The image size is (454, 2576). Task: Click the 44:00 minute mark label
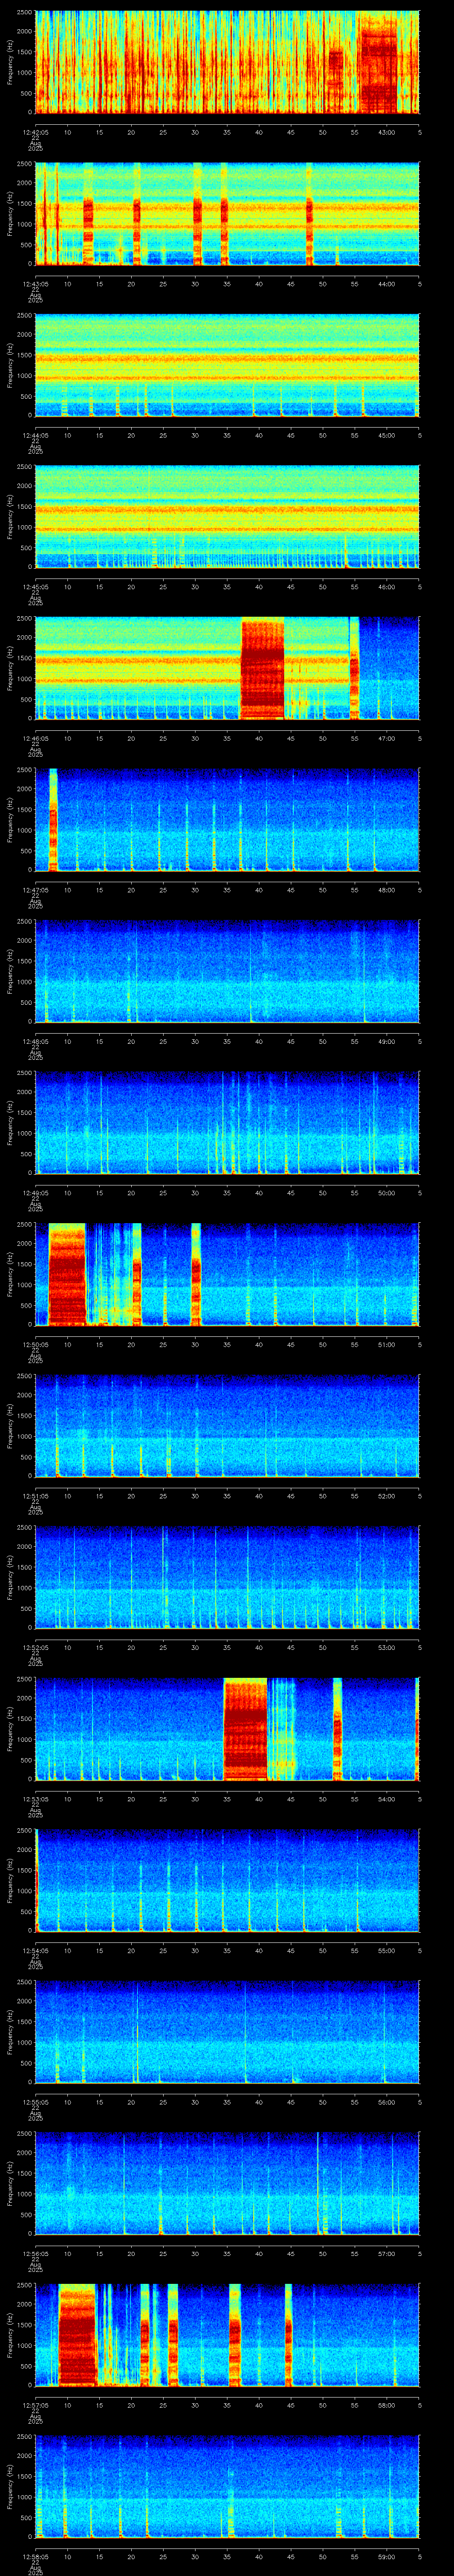coord(387,284)
